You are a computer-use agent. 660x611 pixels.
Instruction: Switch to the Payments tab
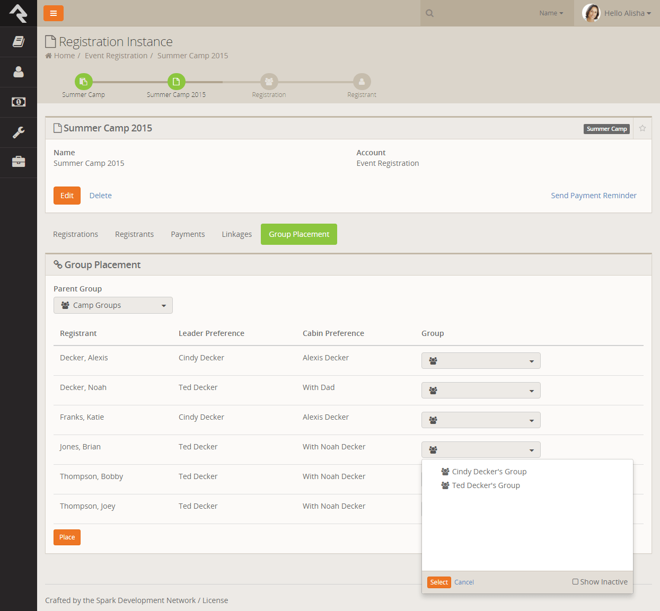pos(188,234)
